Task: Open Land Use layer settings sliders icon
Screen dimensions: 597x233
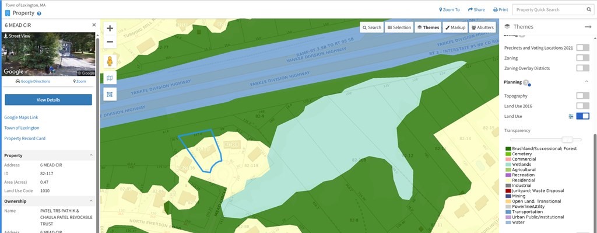Action: (571, 116)
